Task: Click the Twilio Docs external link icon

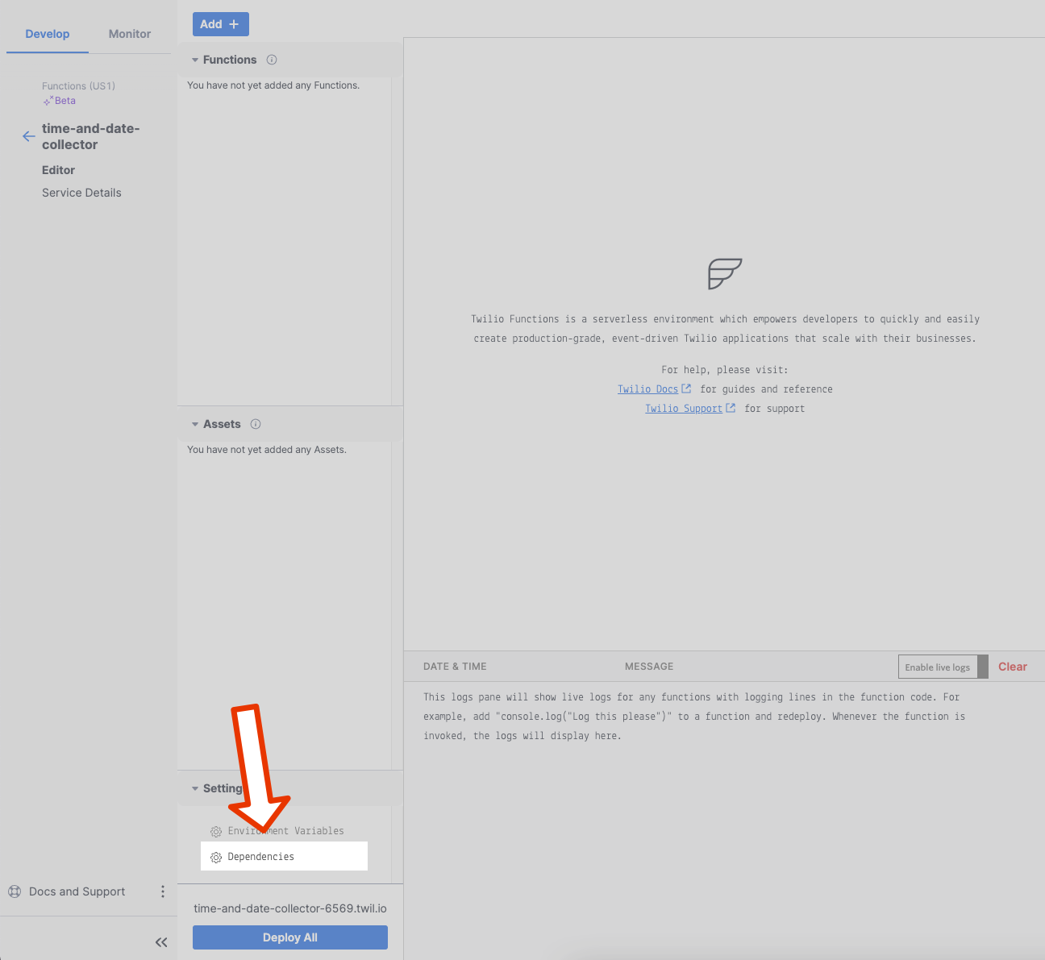Action: pos(686,389)
